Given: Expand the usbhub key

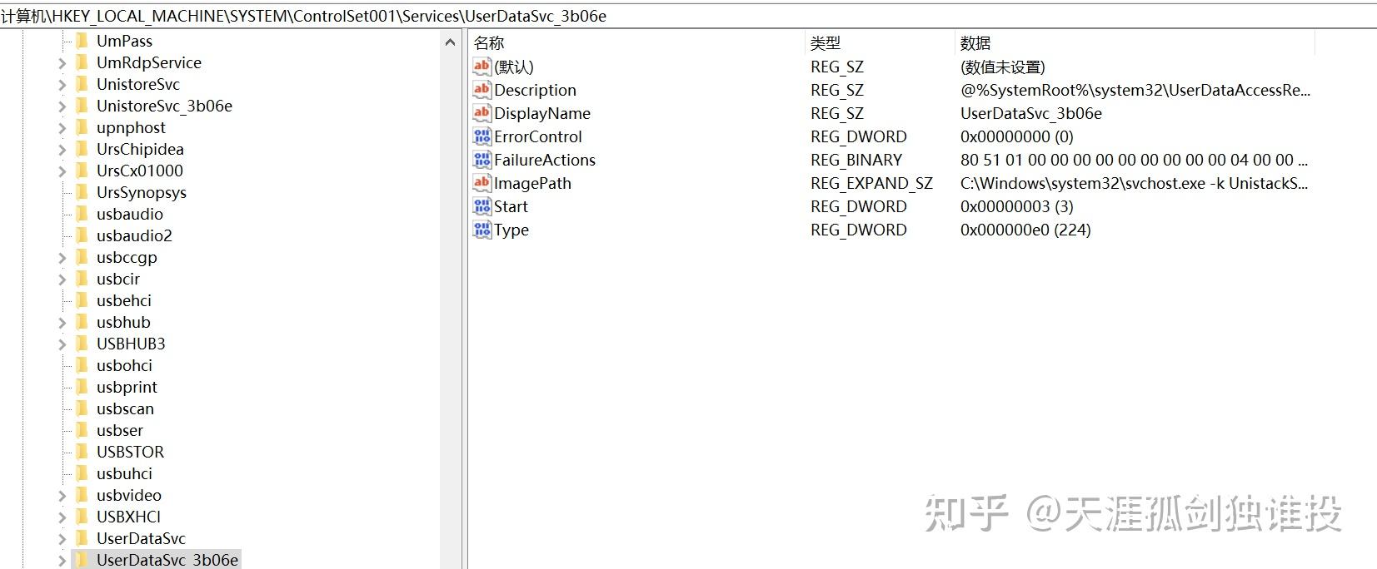Looking at the screenshot, I should [x=62, y=322].
